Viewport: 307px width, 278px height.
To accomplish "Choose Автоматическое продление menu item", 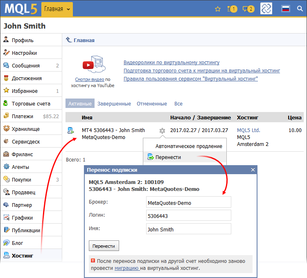I will (x=185, y=146).
